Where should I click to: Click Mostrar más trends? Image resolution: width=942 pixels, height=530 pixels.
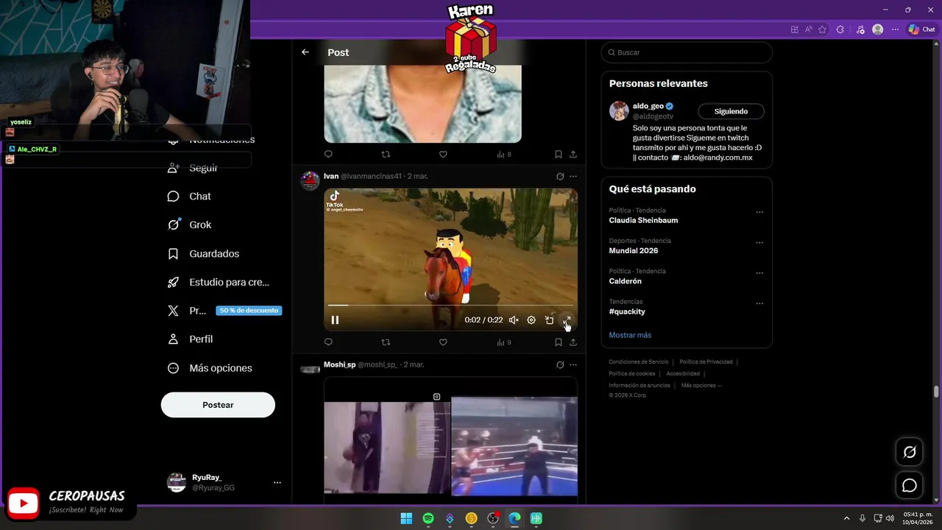point(630,335)
